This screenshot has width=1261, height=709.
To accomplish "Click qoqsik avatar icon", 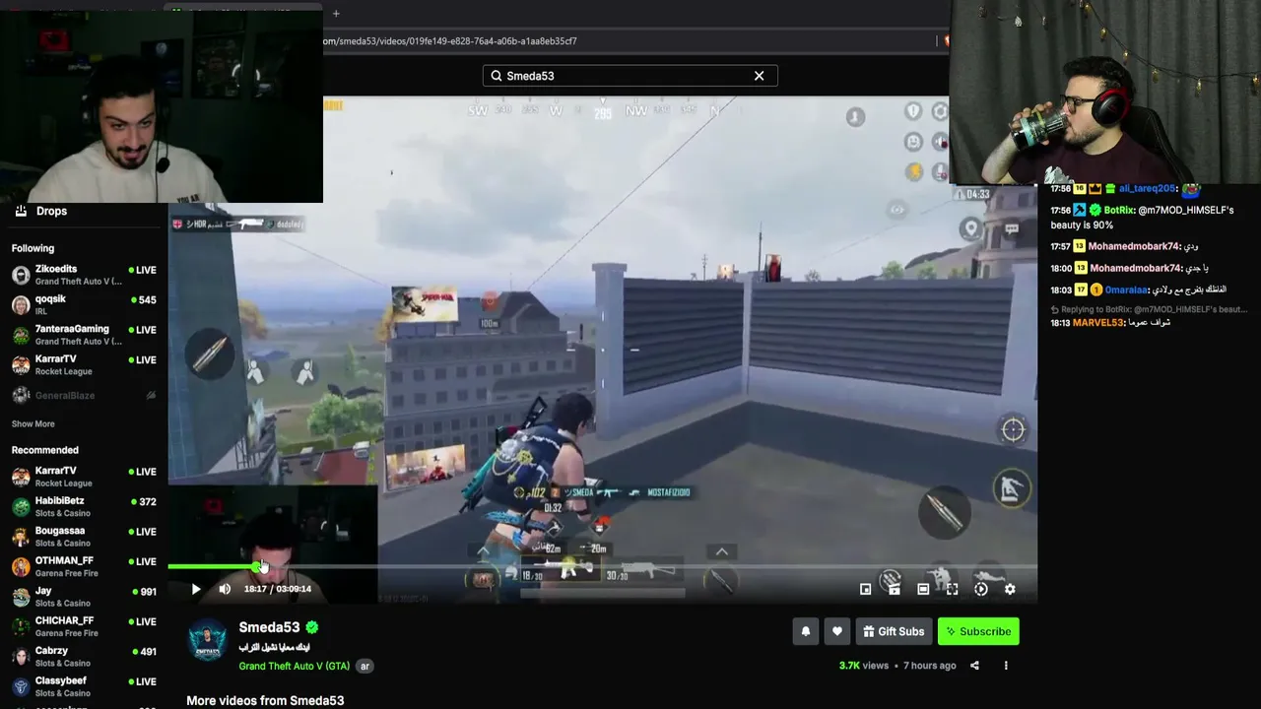I will click(21, 305).
